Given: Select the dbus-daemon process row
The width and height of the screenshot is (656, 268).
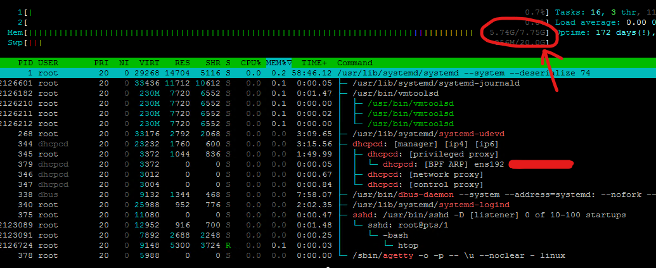Looking at the screenshot, I should tap(328, 195).
